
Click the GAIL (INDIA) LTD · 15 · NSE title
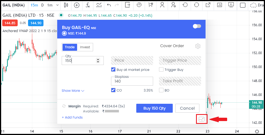[28, 15]
